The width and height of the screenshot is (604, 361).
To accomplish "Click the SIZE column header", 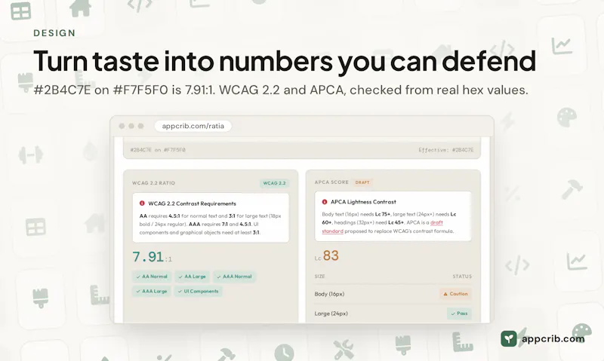I will click(319, 277).
